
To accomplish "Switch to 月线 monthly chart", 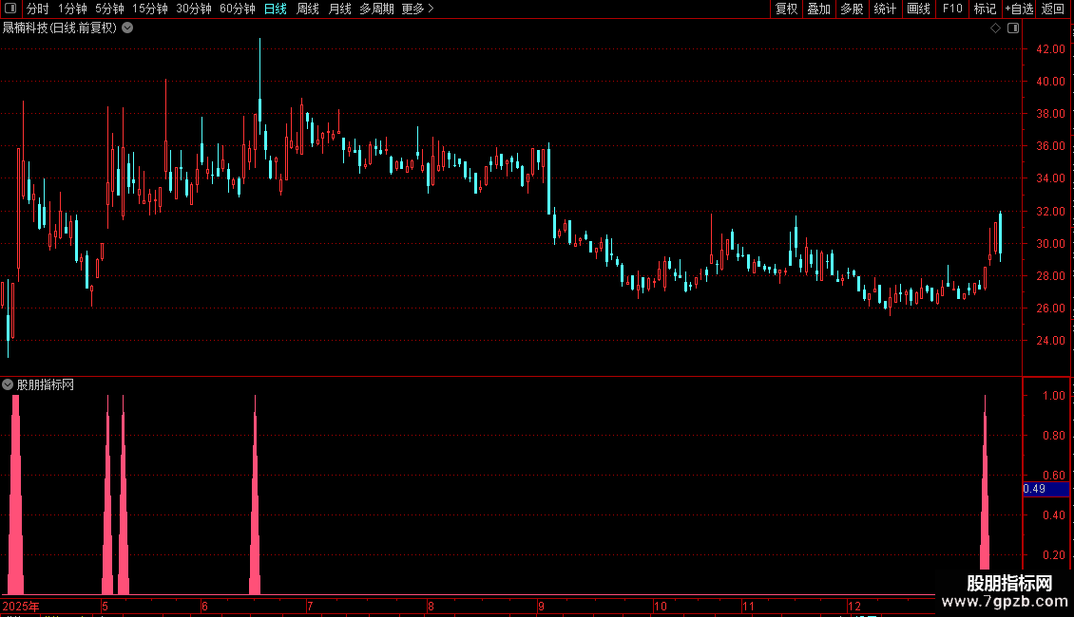I will coord(339,9).
